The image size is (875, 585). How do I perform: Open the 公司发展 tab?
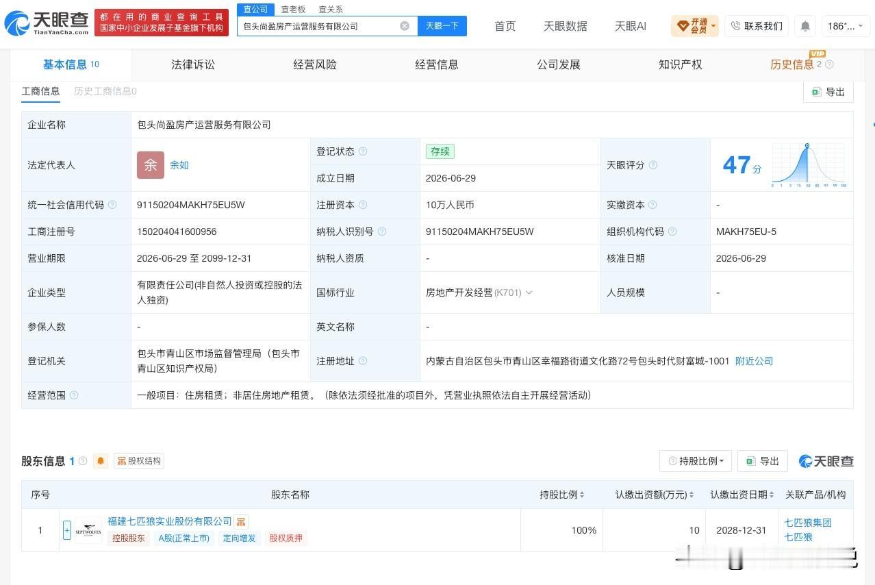(559, 64)
